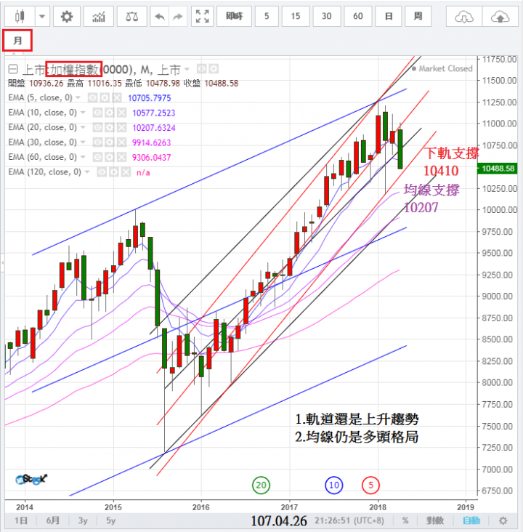Expand the EMA 20 dropdown arrow
The width and height of the screenshot is (523, 532).
[x=83, y=128]
